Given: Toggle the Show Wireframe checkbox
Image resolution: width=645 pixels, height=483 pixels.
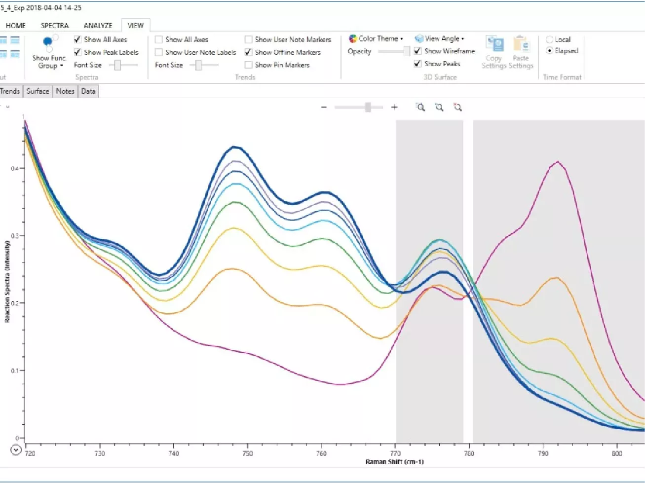Looking at the screenshot, I should point(418,51).
